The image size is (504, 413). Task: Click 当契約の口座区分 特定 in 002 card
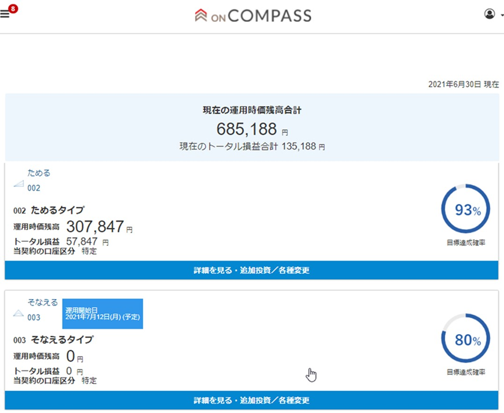coord(55,251)
